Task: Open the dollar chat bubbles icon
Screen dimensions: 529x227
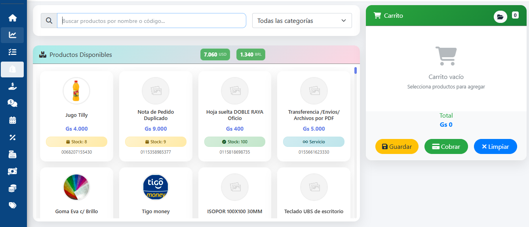Action: click(13, 103)
